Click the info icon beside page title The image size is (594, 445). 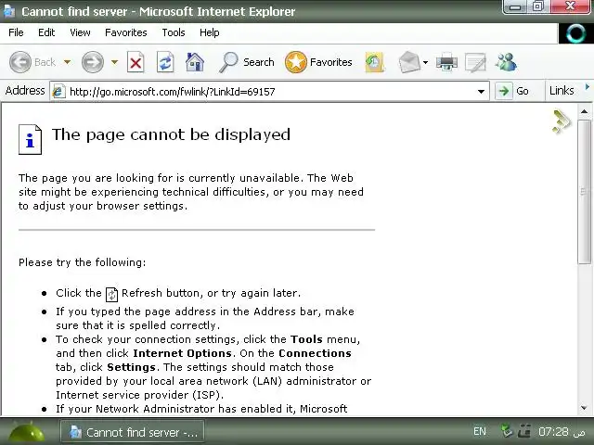[x=30, y=140]
